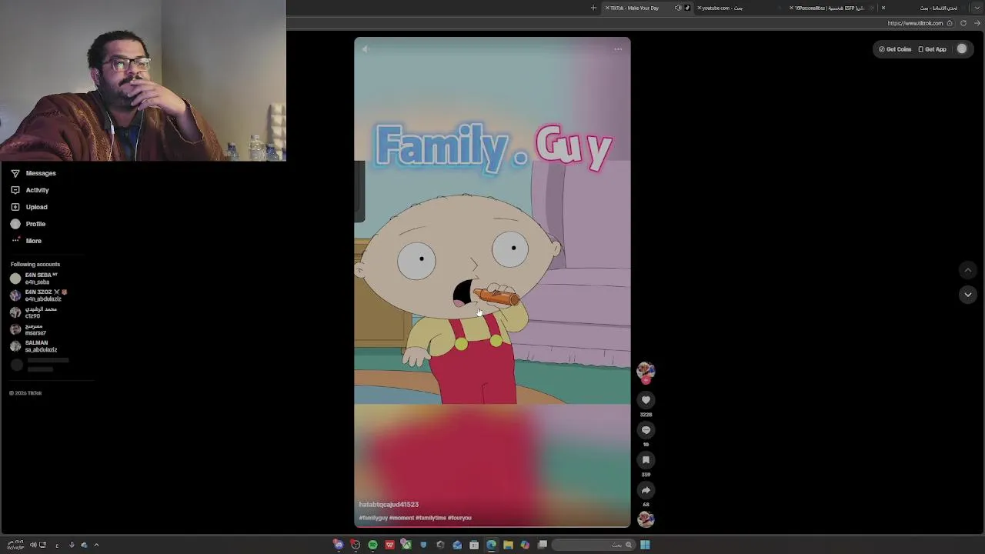Open followed account sa_abdulaziz
The width and height of the screenshot is (985, 554).
[x=34, y=346]
